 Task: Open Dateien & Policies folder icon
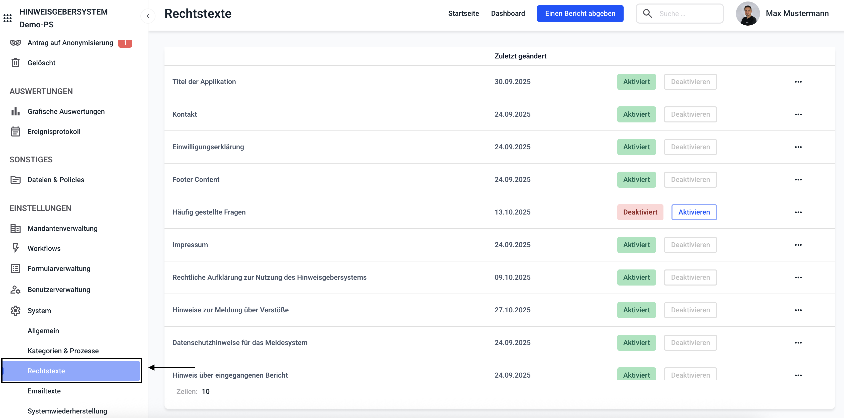15,180
